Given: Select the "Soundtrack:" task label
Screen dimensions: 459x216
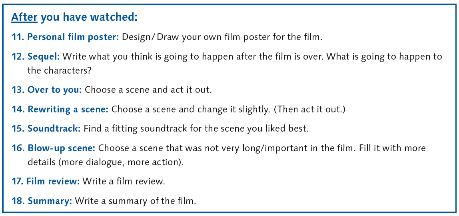Looking at the screenshot, I should click(x=54, y=129).
